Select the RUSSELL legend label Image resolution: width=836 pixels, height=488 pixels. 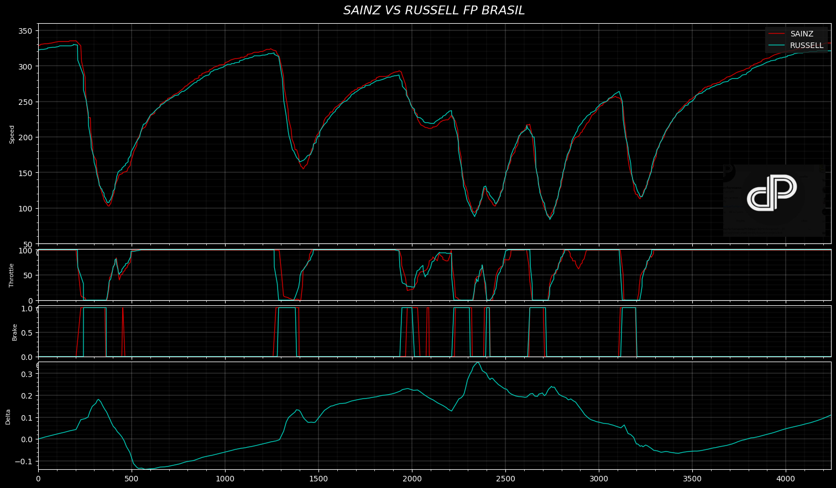[806, 45]
